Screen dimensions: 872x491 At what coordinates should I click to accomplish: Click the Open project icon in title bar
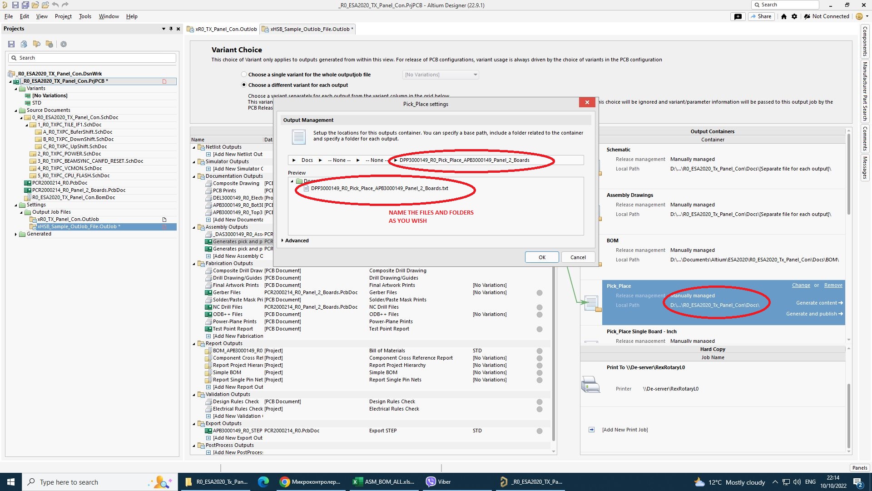pyautogui.click(x=45, y=5)
